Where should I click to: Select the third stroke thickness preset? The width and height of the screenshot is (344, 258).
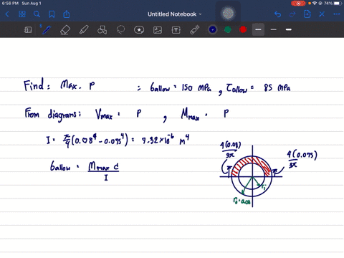point(289,29)
